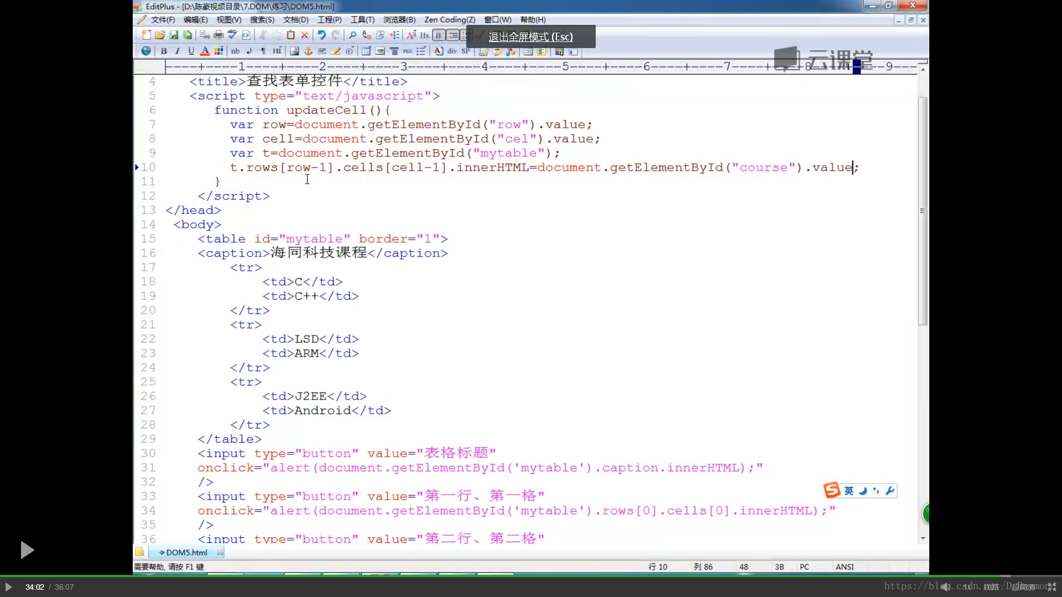Click line 10 in the code gutter
1062x597 pixels.
[148, 167]
